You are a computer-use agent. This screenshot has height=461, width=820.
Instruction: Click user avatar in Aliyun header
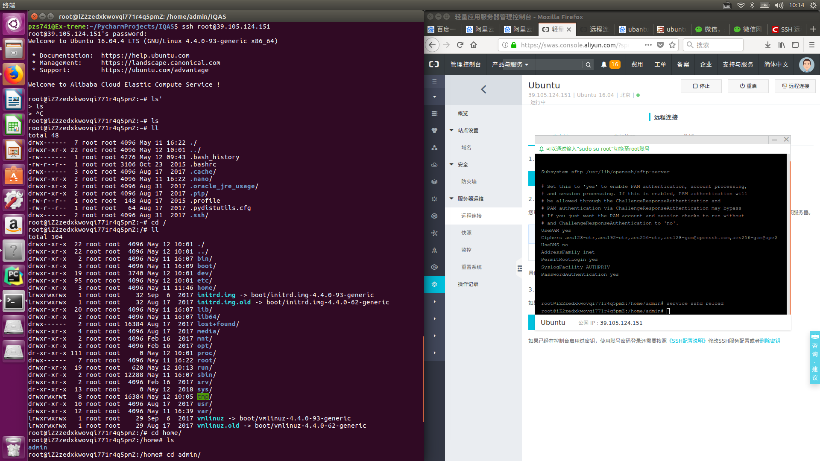[806, 64]
